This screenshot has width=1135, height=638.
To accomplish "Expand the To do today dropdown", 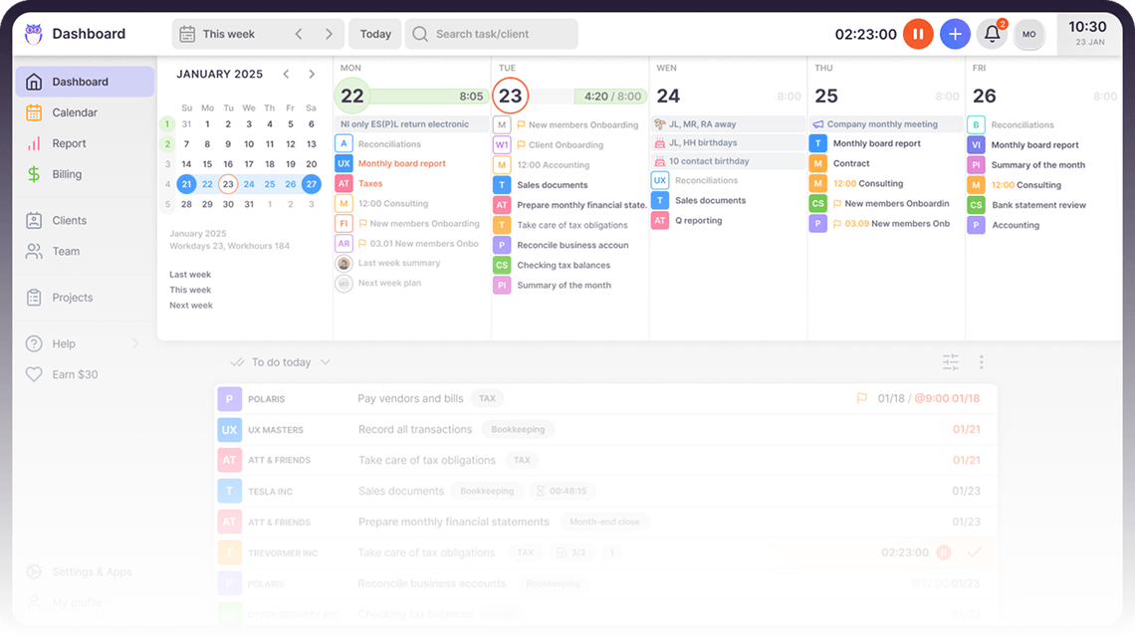I will (326, 362).
